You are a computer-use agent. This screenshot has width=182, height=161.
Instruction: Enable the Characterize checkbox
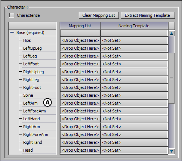tap(12, 15)
